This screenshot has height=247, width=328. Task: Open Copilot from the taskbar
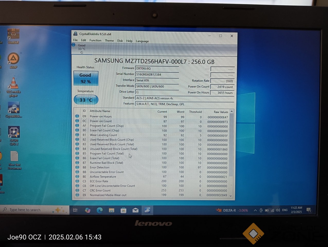click(87, 210)
